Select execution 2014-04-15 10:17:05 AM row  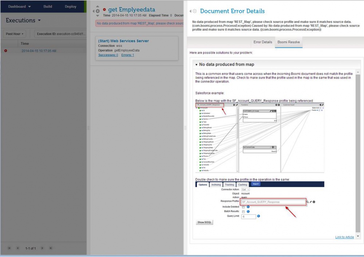coord(39,51)
